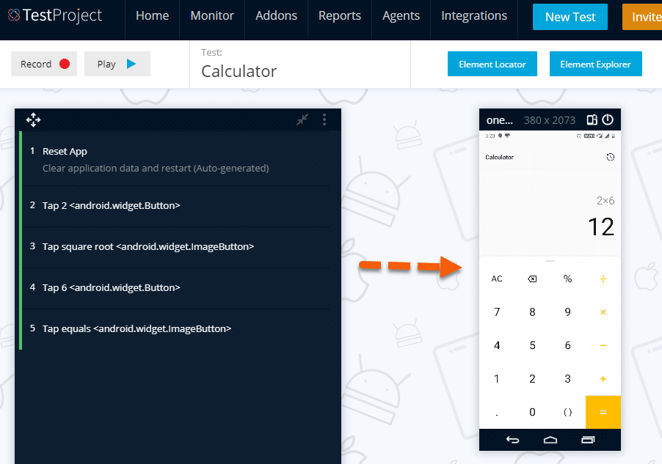Screen dimensions: 662x464
Task: Tap the 5 key on calculator
Action: [532, 345]
